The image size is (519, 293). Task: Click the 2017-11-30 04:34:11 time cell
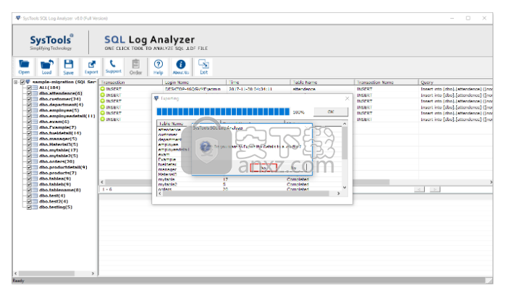(x=250, y=89)
